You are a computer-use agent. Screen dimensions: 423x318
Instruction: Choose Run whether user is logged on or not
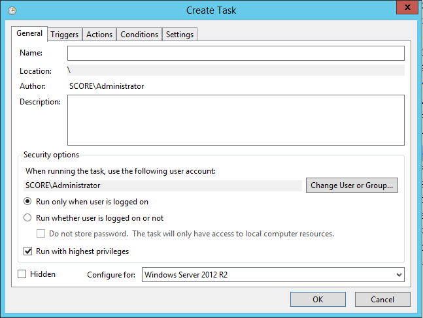(28, 218)
